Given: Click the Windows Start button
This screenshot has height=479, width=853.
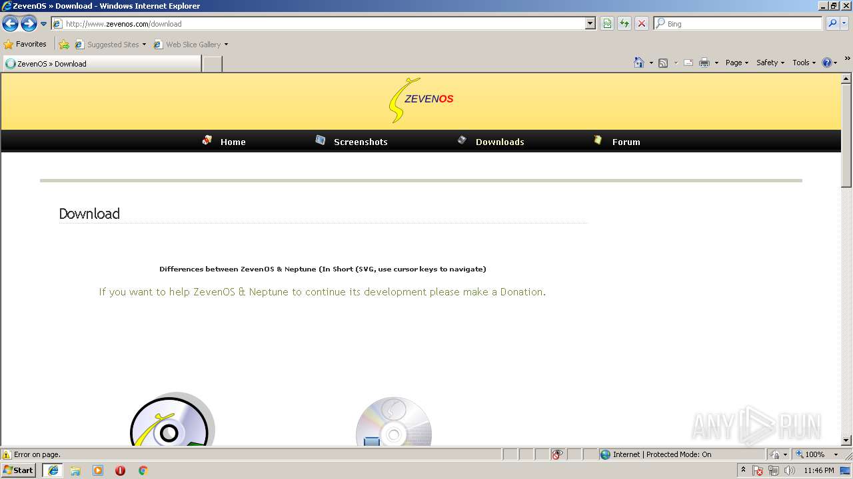Looking at the screenshot, I should 19,470.
